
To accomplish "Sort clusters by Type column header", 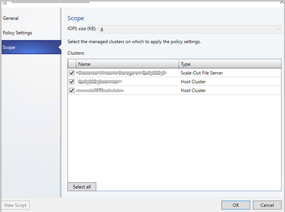I will (x=230, y=64).
